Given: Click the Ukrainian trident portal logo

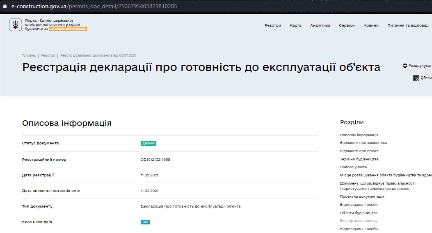Looking at the screenshot, I should coord(16,25).
